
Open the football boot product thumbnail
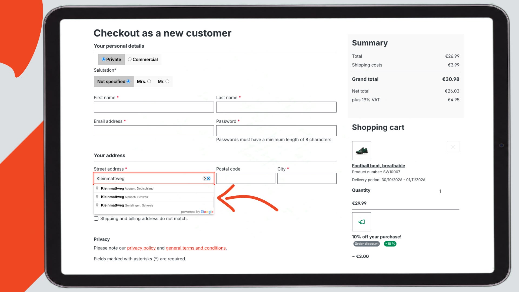click(361, 151)
